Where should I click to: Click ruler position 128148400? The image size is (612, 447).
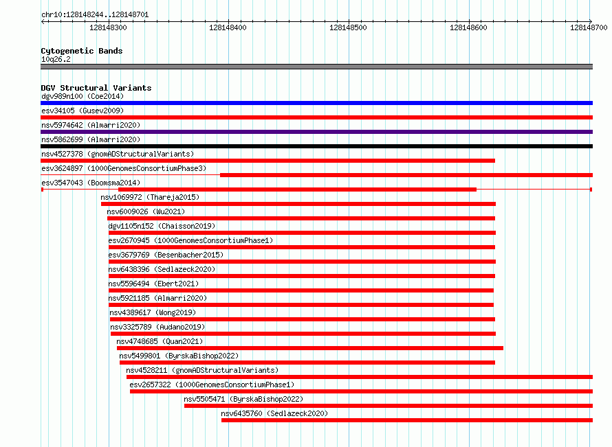228,27
